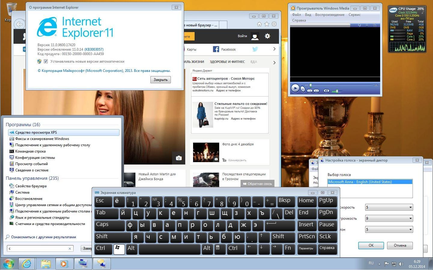Image resolution: width=433 pixels, height=270 pixels.
Task: Open the RU language indicator
Action: click(x=371, y=263)
